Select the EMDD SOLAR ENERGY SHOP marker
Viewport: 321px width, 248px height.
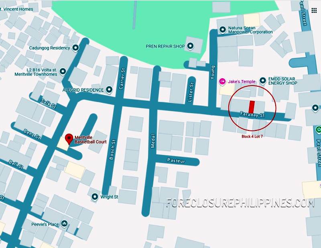pos(263,81)
